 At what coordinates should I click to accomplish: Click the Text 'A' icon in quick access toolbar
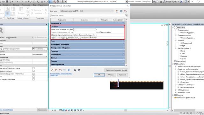(x=38, y=2)
